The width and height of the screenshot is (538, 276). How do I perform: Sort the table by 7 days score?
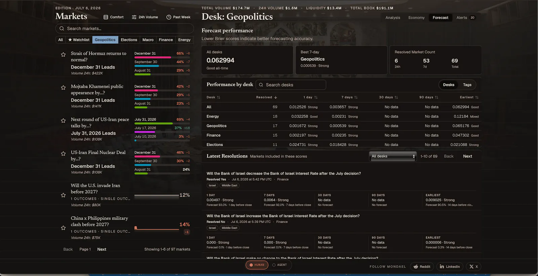tap(349, 97)
